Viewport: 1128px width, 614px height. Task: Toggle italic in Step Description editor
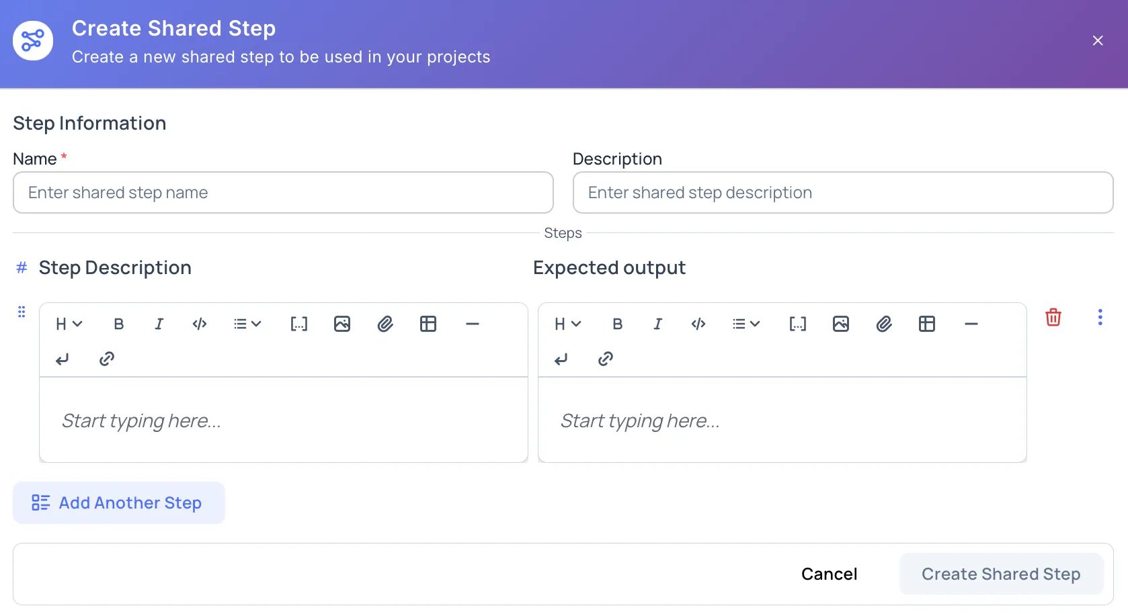click(159, 324)
